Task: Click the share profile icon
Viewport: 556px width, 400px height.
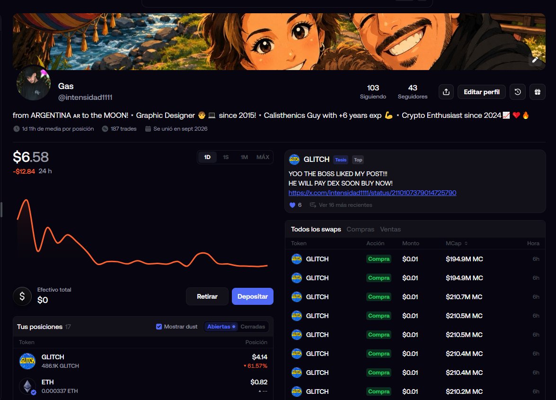Action: pyautogui.click(x=446, y=92)
